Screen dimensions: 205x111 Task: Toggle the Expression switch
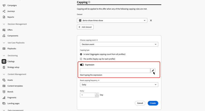click(82, 65)
